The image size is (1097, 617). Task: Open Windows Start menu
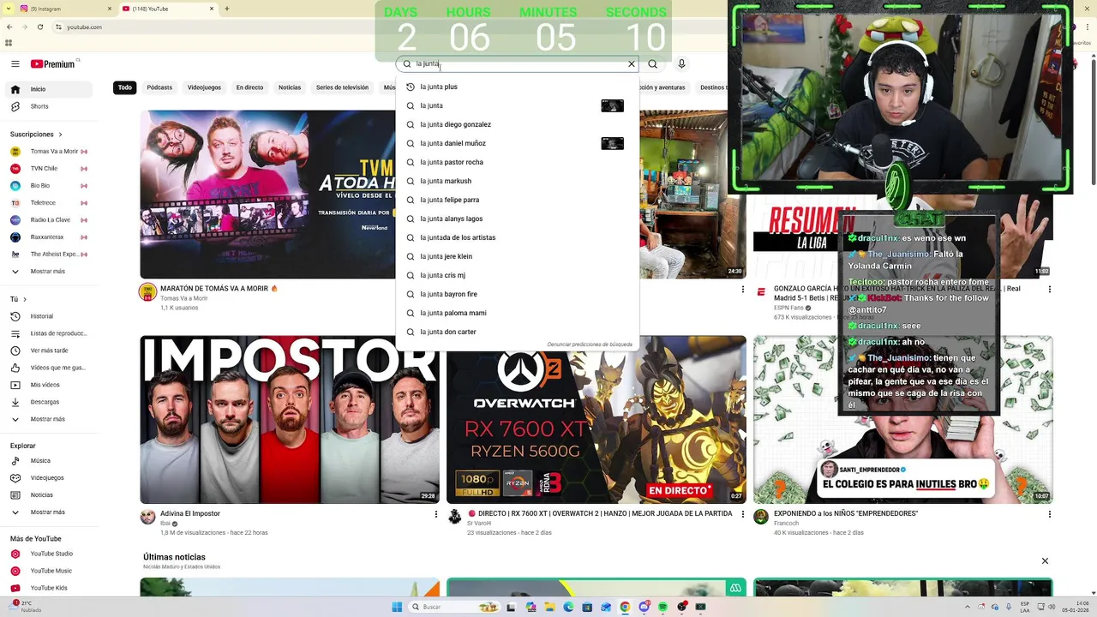[397, 607]
